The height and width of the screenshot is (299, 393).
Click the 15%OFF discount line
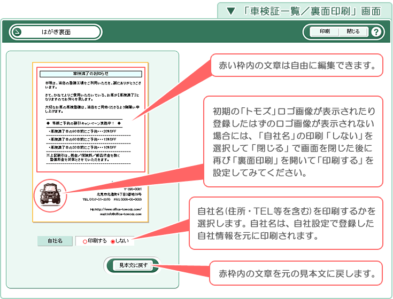tap(82, 139)
